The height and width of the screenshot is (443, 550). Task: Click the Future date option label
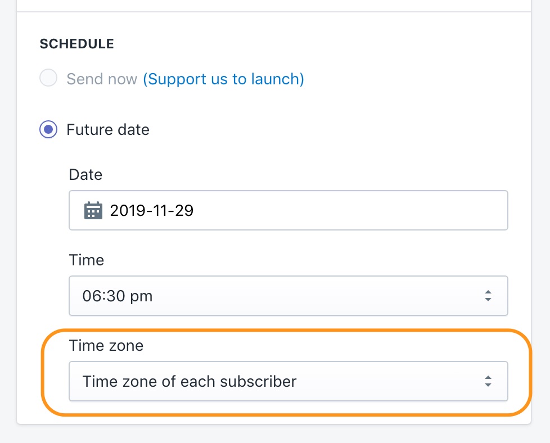click(108, 130)
